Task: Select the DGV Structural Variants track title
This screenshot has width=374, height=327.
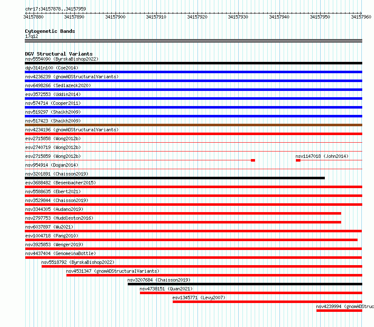Action: pos(59,54)
